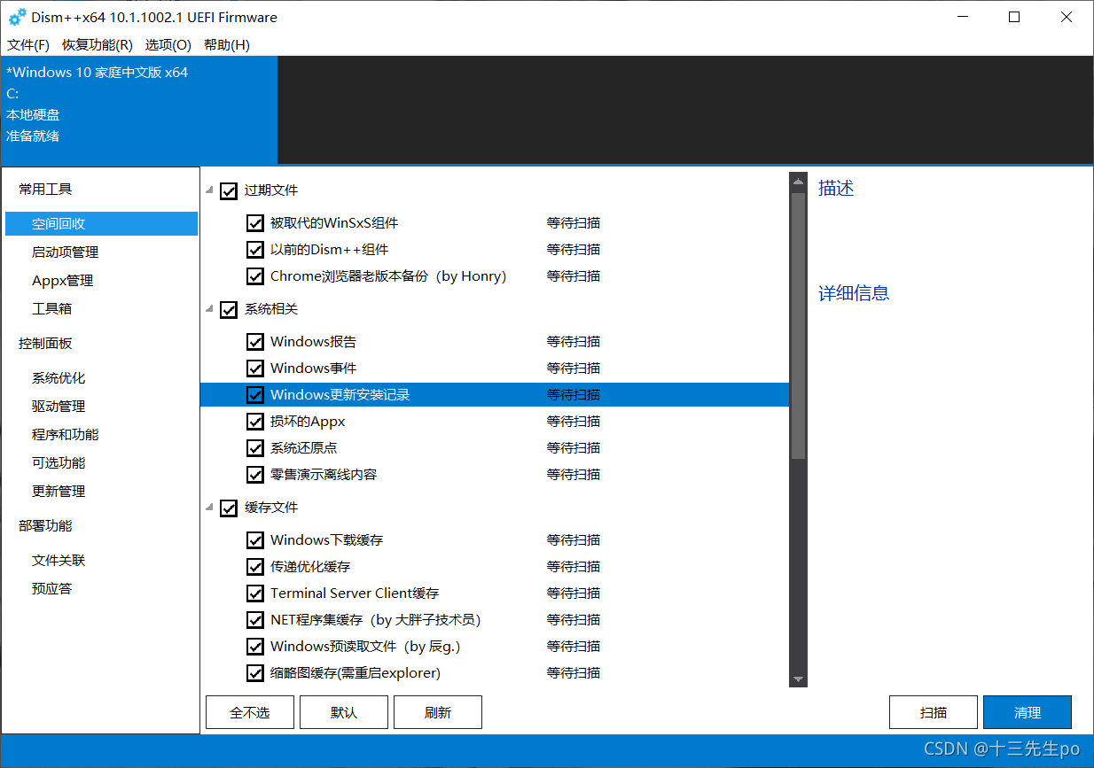Screen dimensions: 1094x768
Task: Toggle the 零售演示离线内容 checkbox
Action: pos(255,475)
